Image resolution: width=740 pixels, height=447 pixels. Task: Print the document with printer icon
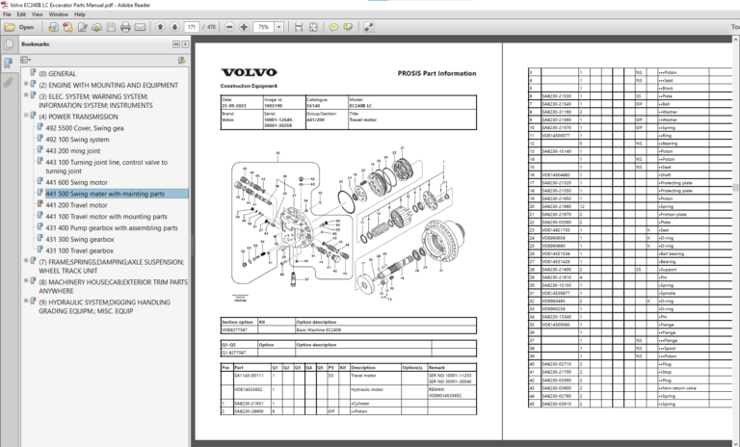coord(125,27)
